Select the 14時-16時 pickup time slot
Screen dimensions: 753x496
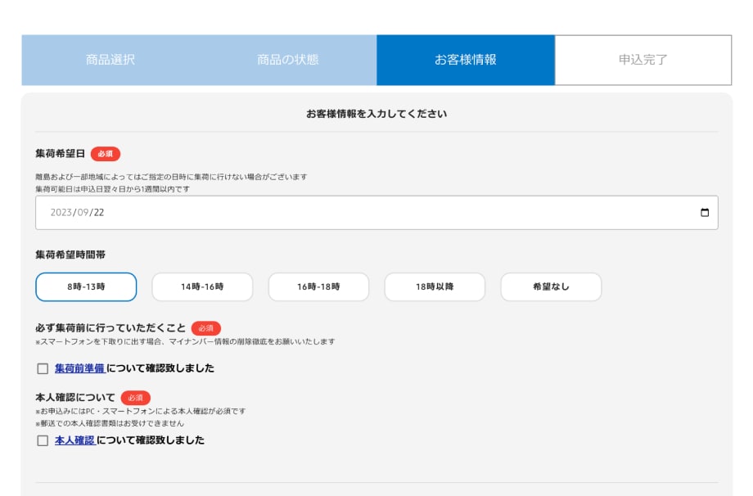pyautogui.click(x=202, y=287)
